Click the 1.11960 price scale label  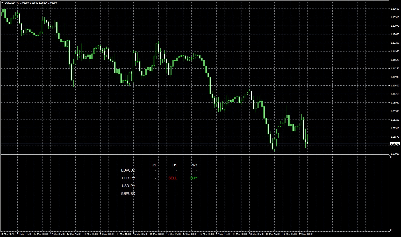[x=395, y=51]
